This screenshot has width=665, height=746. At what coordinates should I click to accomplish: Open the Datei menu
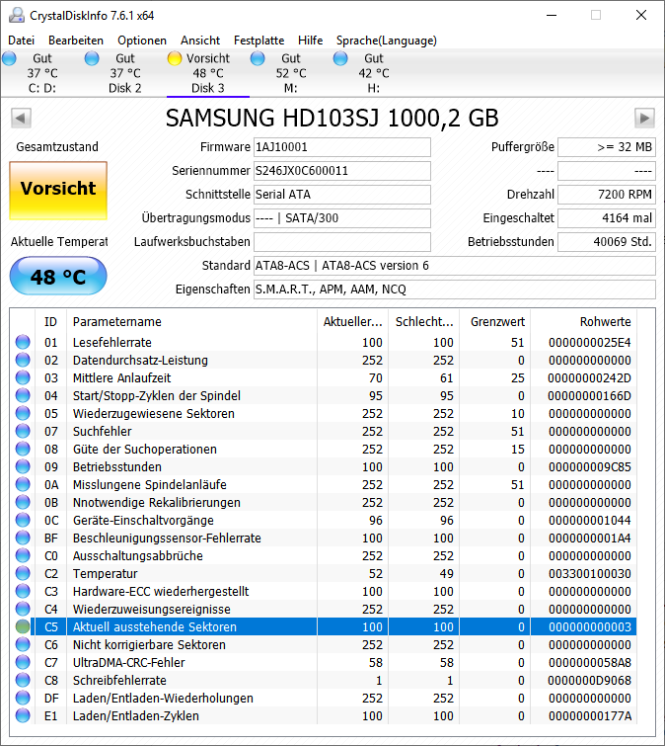point(22,41)
